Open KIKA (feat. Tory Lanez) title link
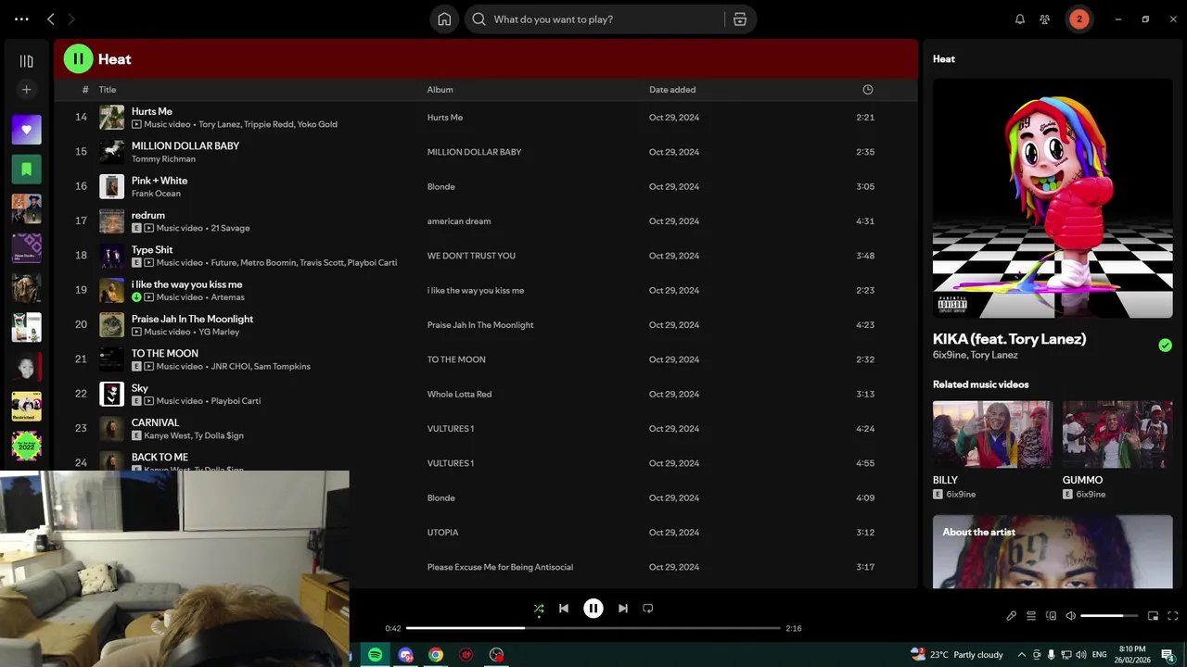This screenshot has height=667, width=1187. 1009,339
